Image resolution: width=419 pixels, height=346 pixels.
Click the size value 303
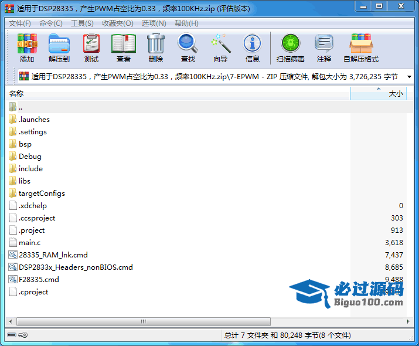pos(397,218)
